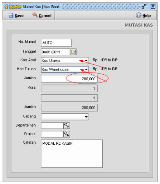Focus the No. Mutasi field showing AUTO

[x=56, y=43]
